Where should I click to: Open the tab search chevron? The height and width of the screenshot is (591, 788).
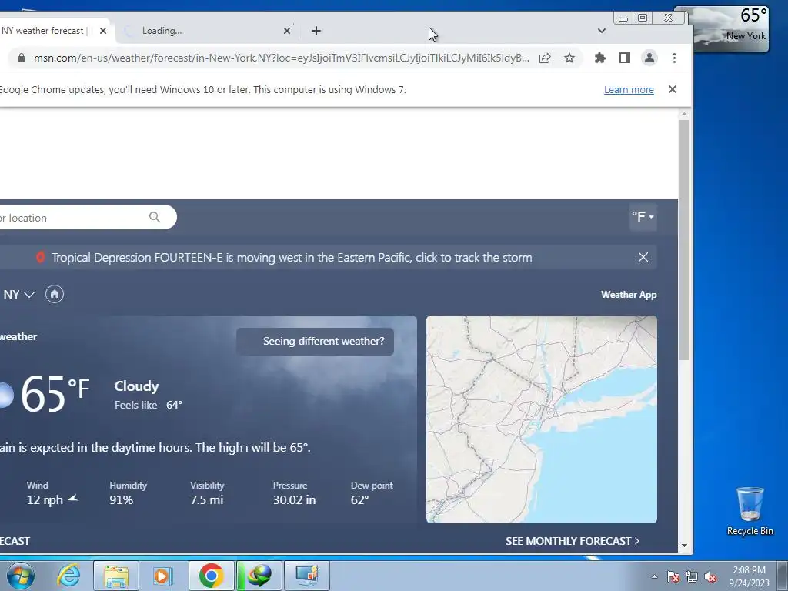[x=602, y=31]
